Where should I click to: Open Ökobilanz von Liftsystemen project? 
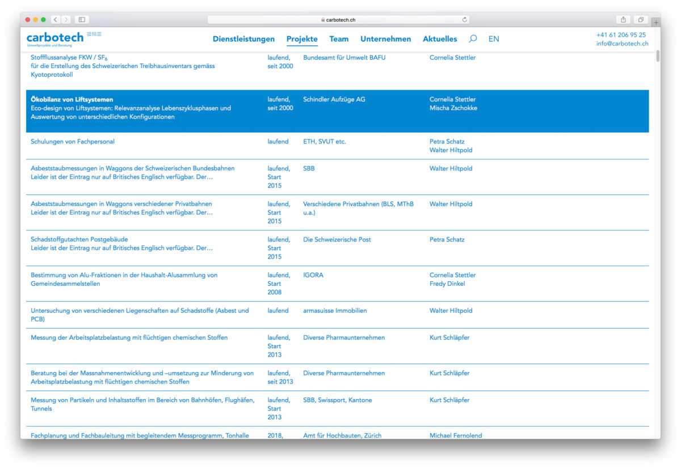[72, 100]
